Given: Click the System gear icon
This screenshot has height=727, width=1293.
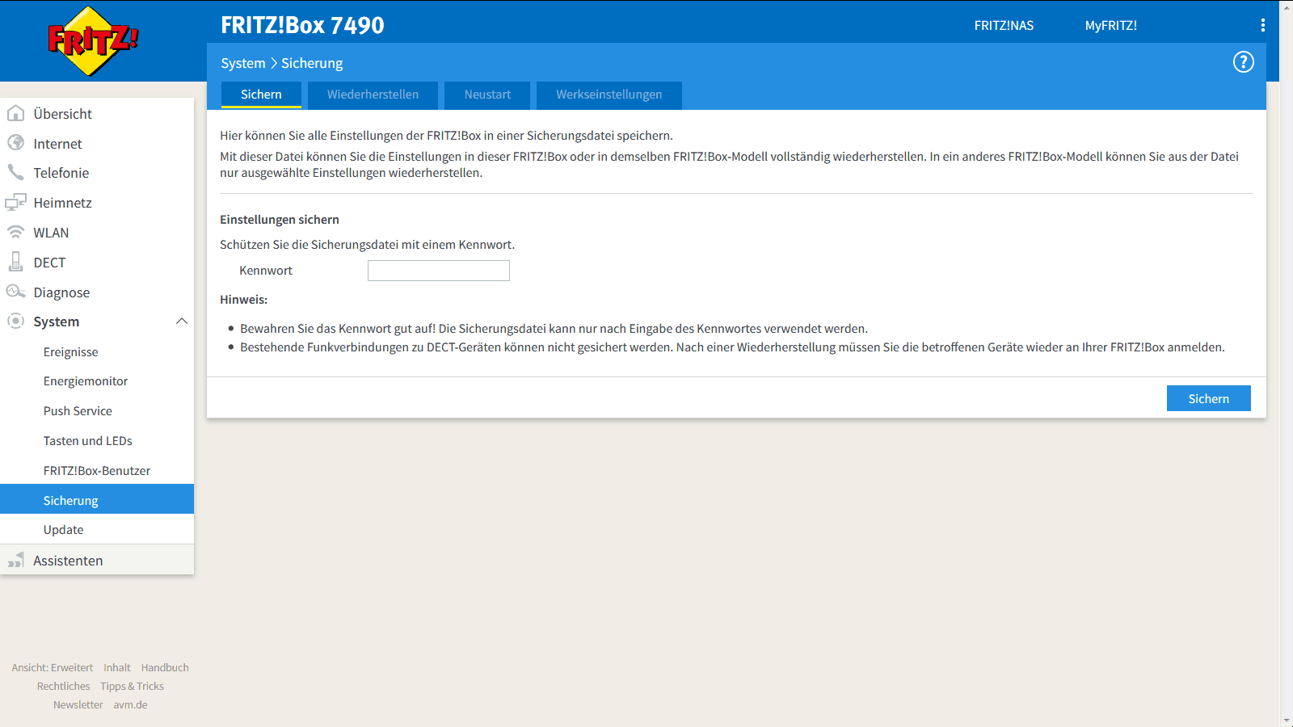Looking at the screenshot, I should click(x=15, y=321).
